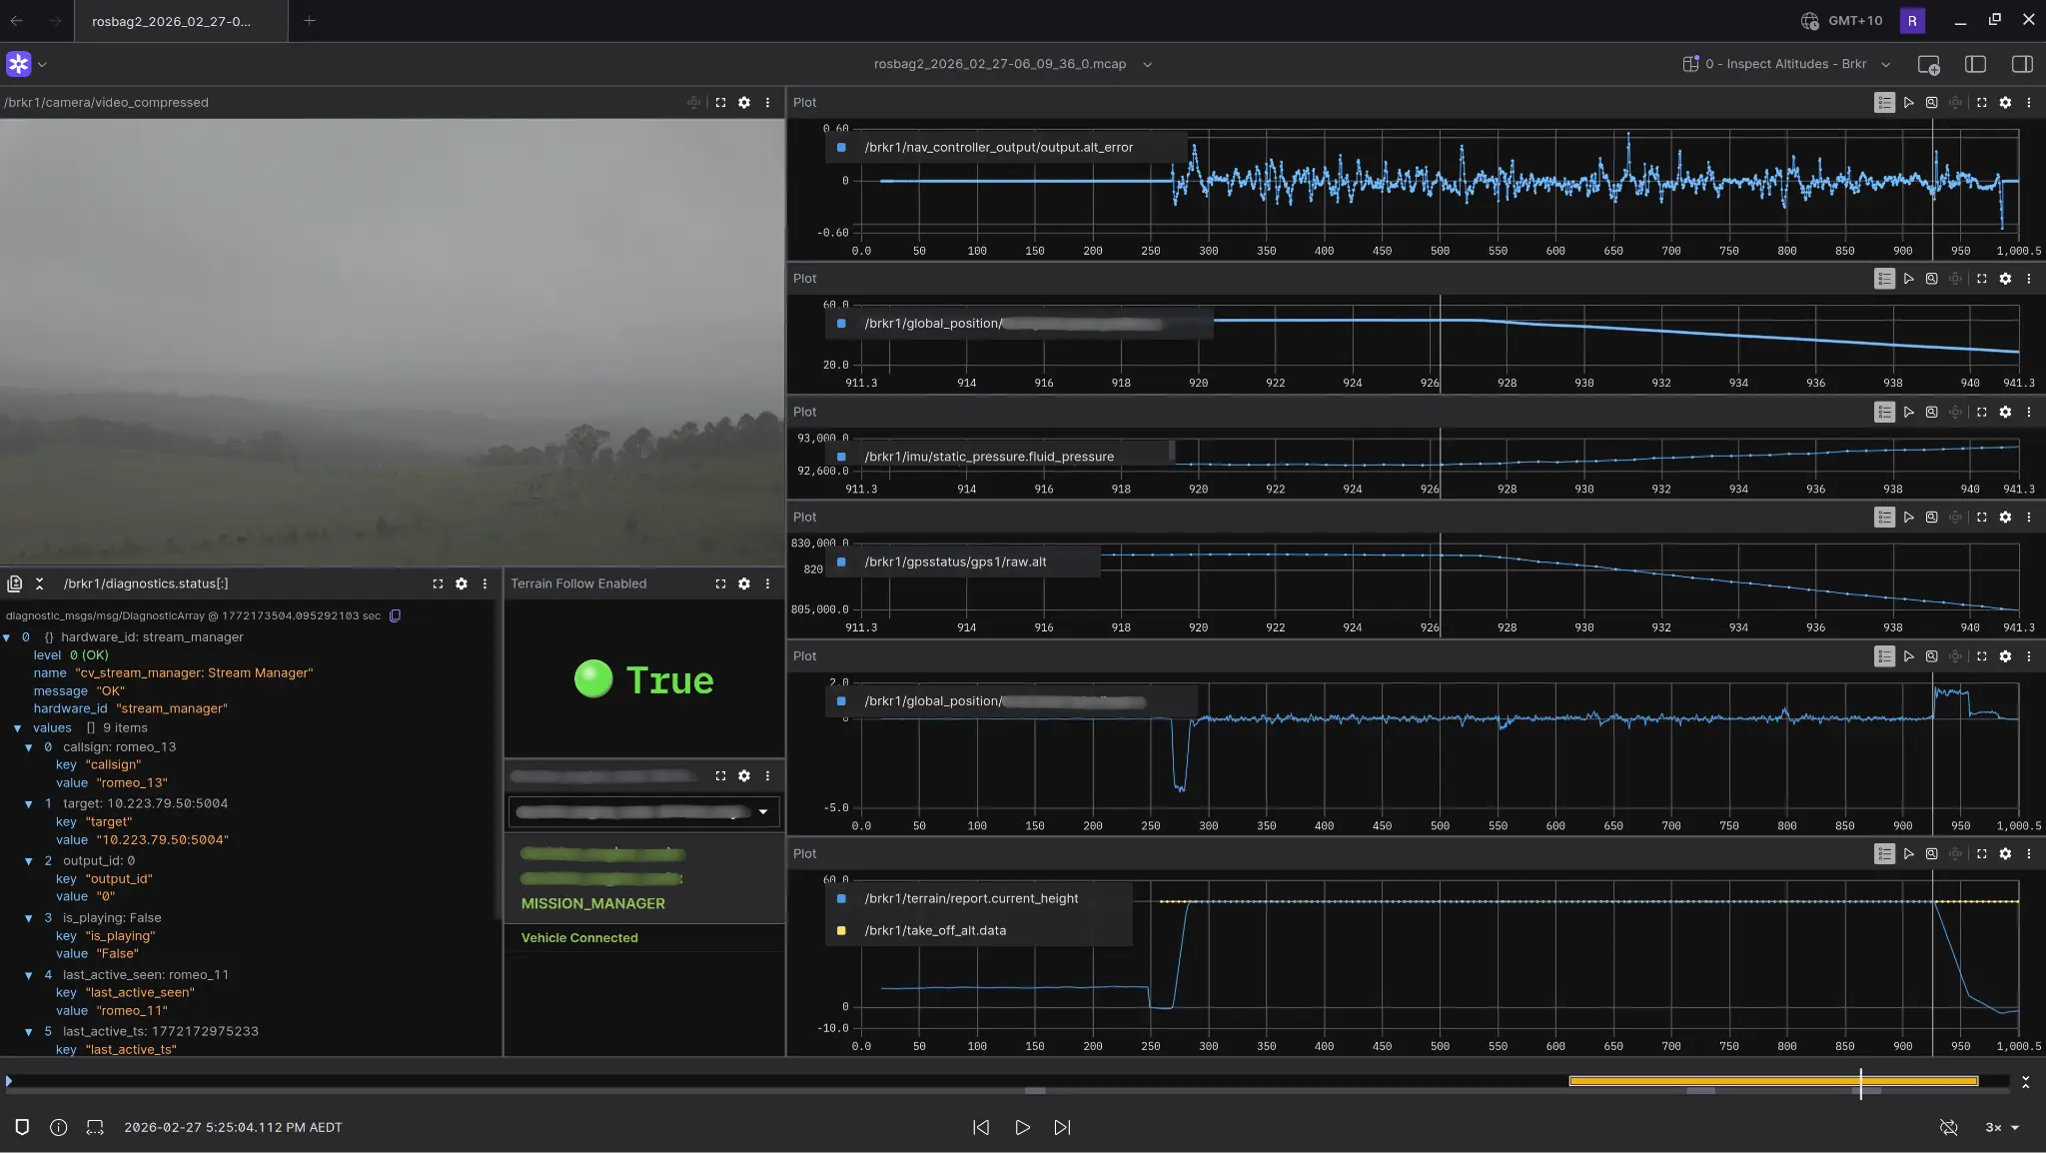The image size is (2046, 1153).
Task: Start playback with the play button
Action: (1022, 1127)
